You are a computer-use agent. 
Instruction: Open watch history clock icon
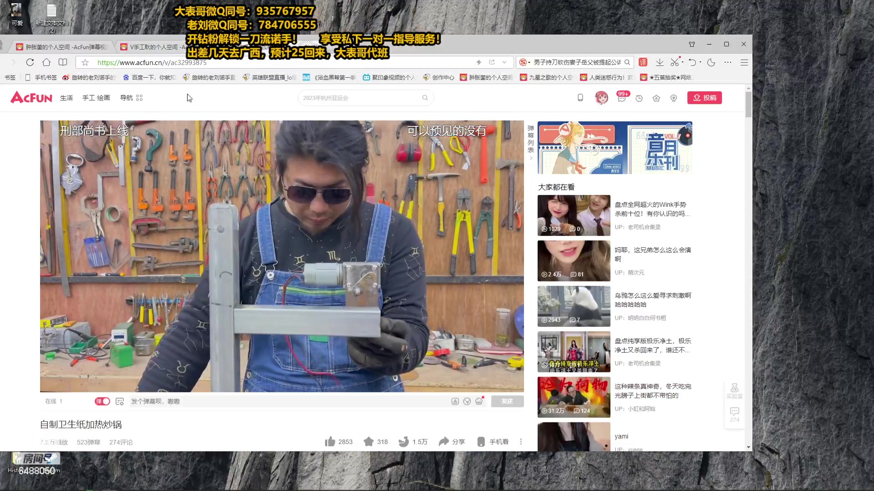coord(639,98)
